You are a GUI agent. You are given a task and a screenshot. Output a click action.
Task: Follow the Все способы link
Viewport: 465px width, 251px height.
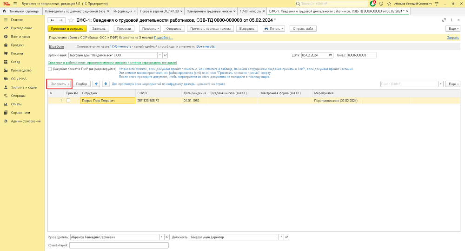coord(206,46)
